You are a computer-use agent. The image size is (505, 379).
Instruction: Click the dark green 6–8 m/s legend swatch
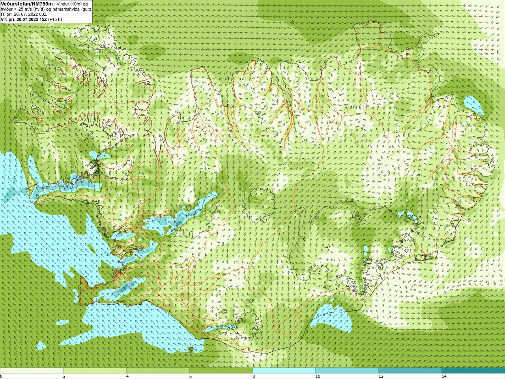tap(221, 371)
